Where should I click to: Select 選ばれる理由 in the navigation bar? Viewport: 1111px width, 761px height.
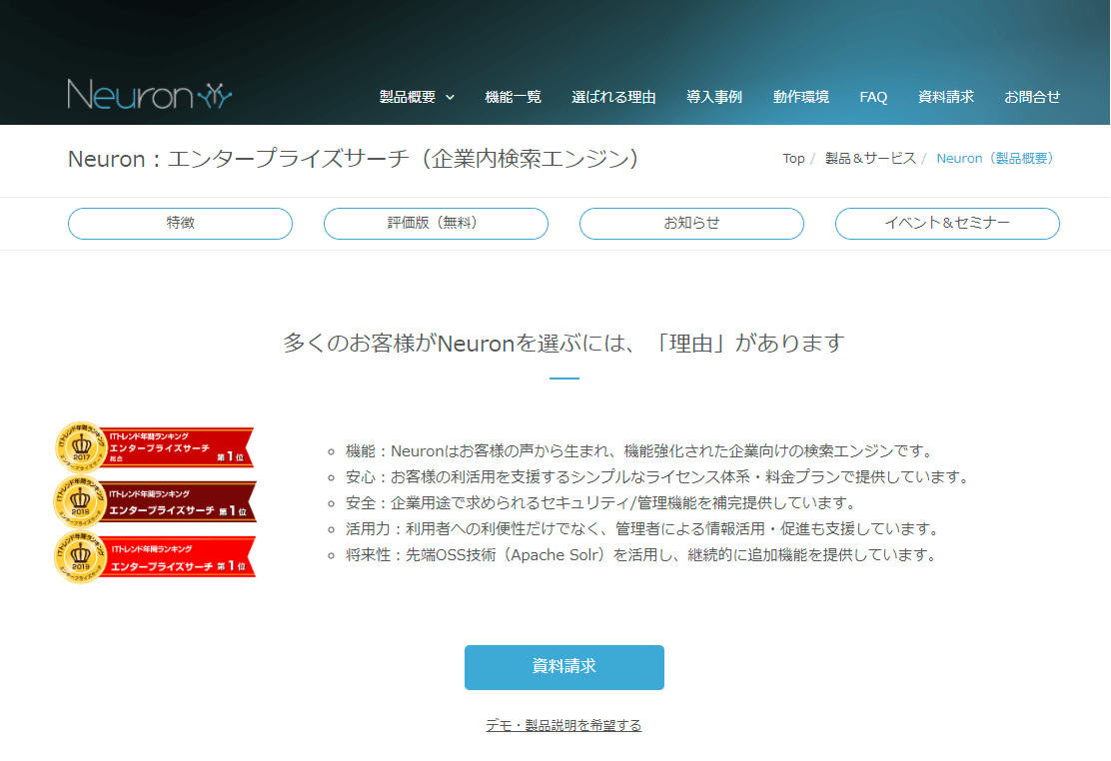point(613,97)
